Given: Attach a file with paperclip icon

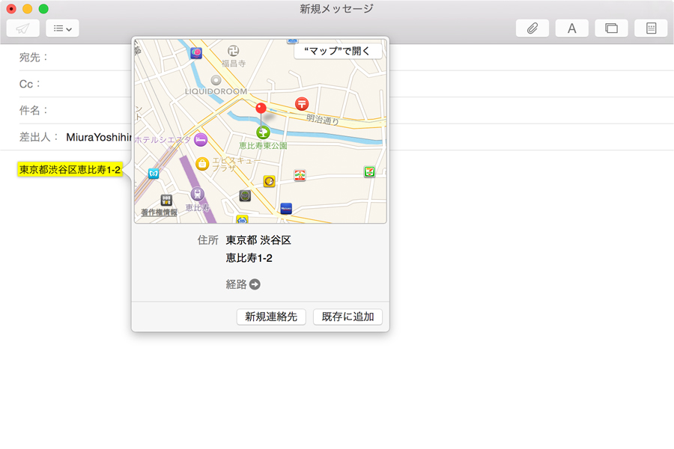Looking at the screenshot, I should (x=532, y=28).
